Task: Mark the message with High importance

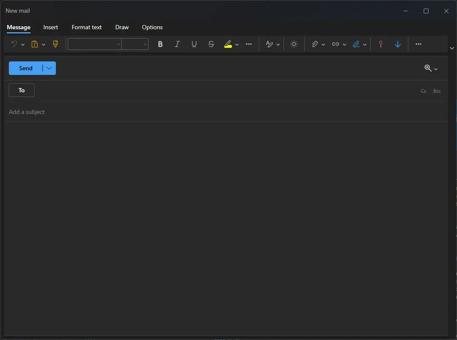Action: 380,44
